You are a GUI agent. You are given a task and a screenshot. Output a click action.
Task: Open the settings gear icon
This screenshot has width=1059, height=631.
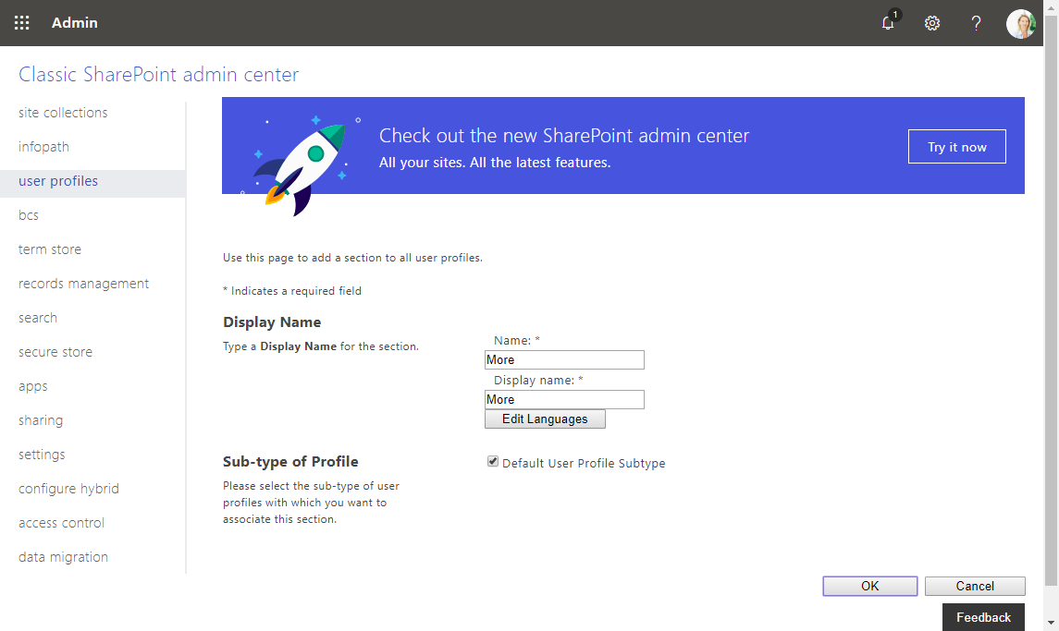(x=932, y=23)
